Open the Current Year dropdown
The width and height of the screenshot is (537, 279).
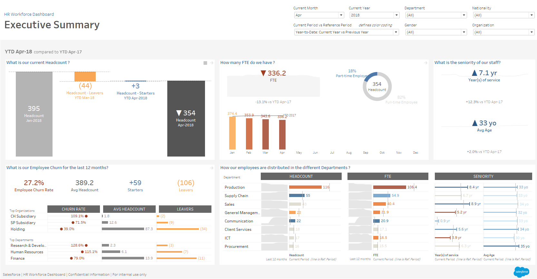coord(396,15)
